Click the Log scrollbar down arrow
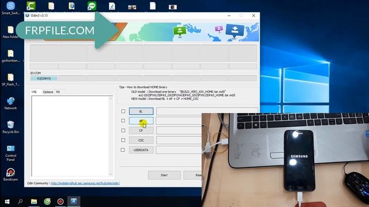 110,174
